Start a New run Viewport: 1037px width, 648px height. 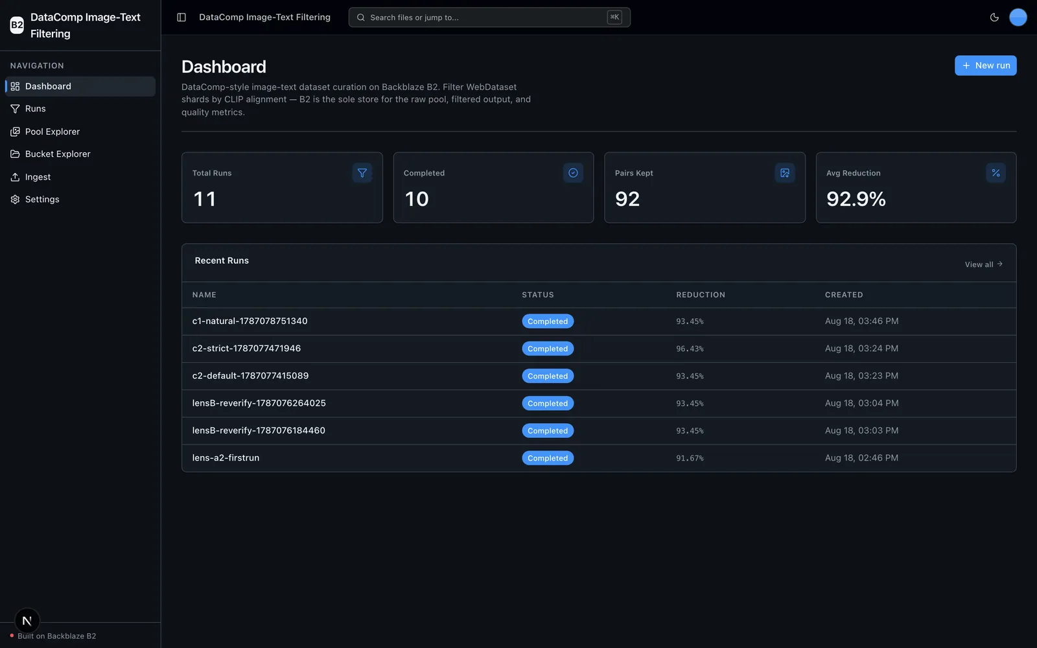click(985, 65)
